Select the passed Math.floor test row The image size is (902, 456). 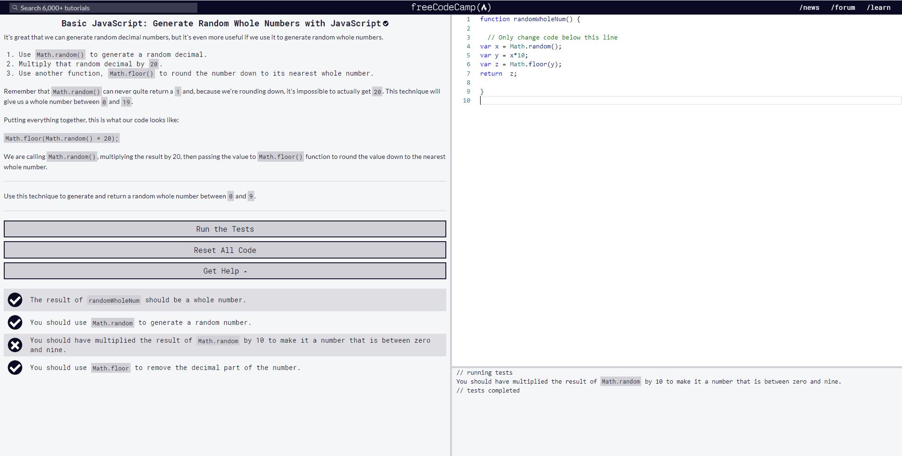coord(225,368)
